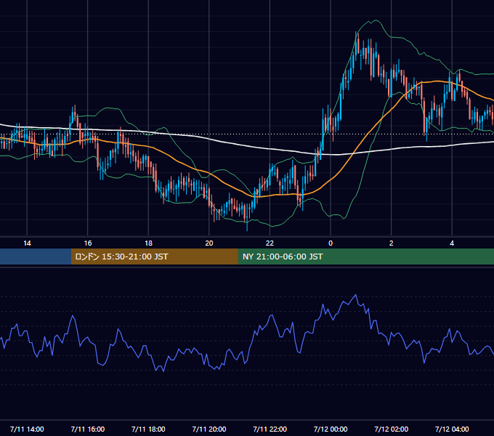Click the 7/12 00:00 time label

coord(331,429)
